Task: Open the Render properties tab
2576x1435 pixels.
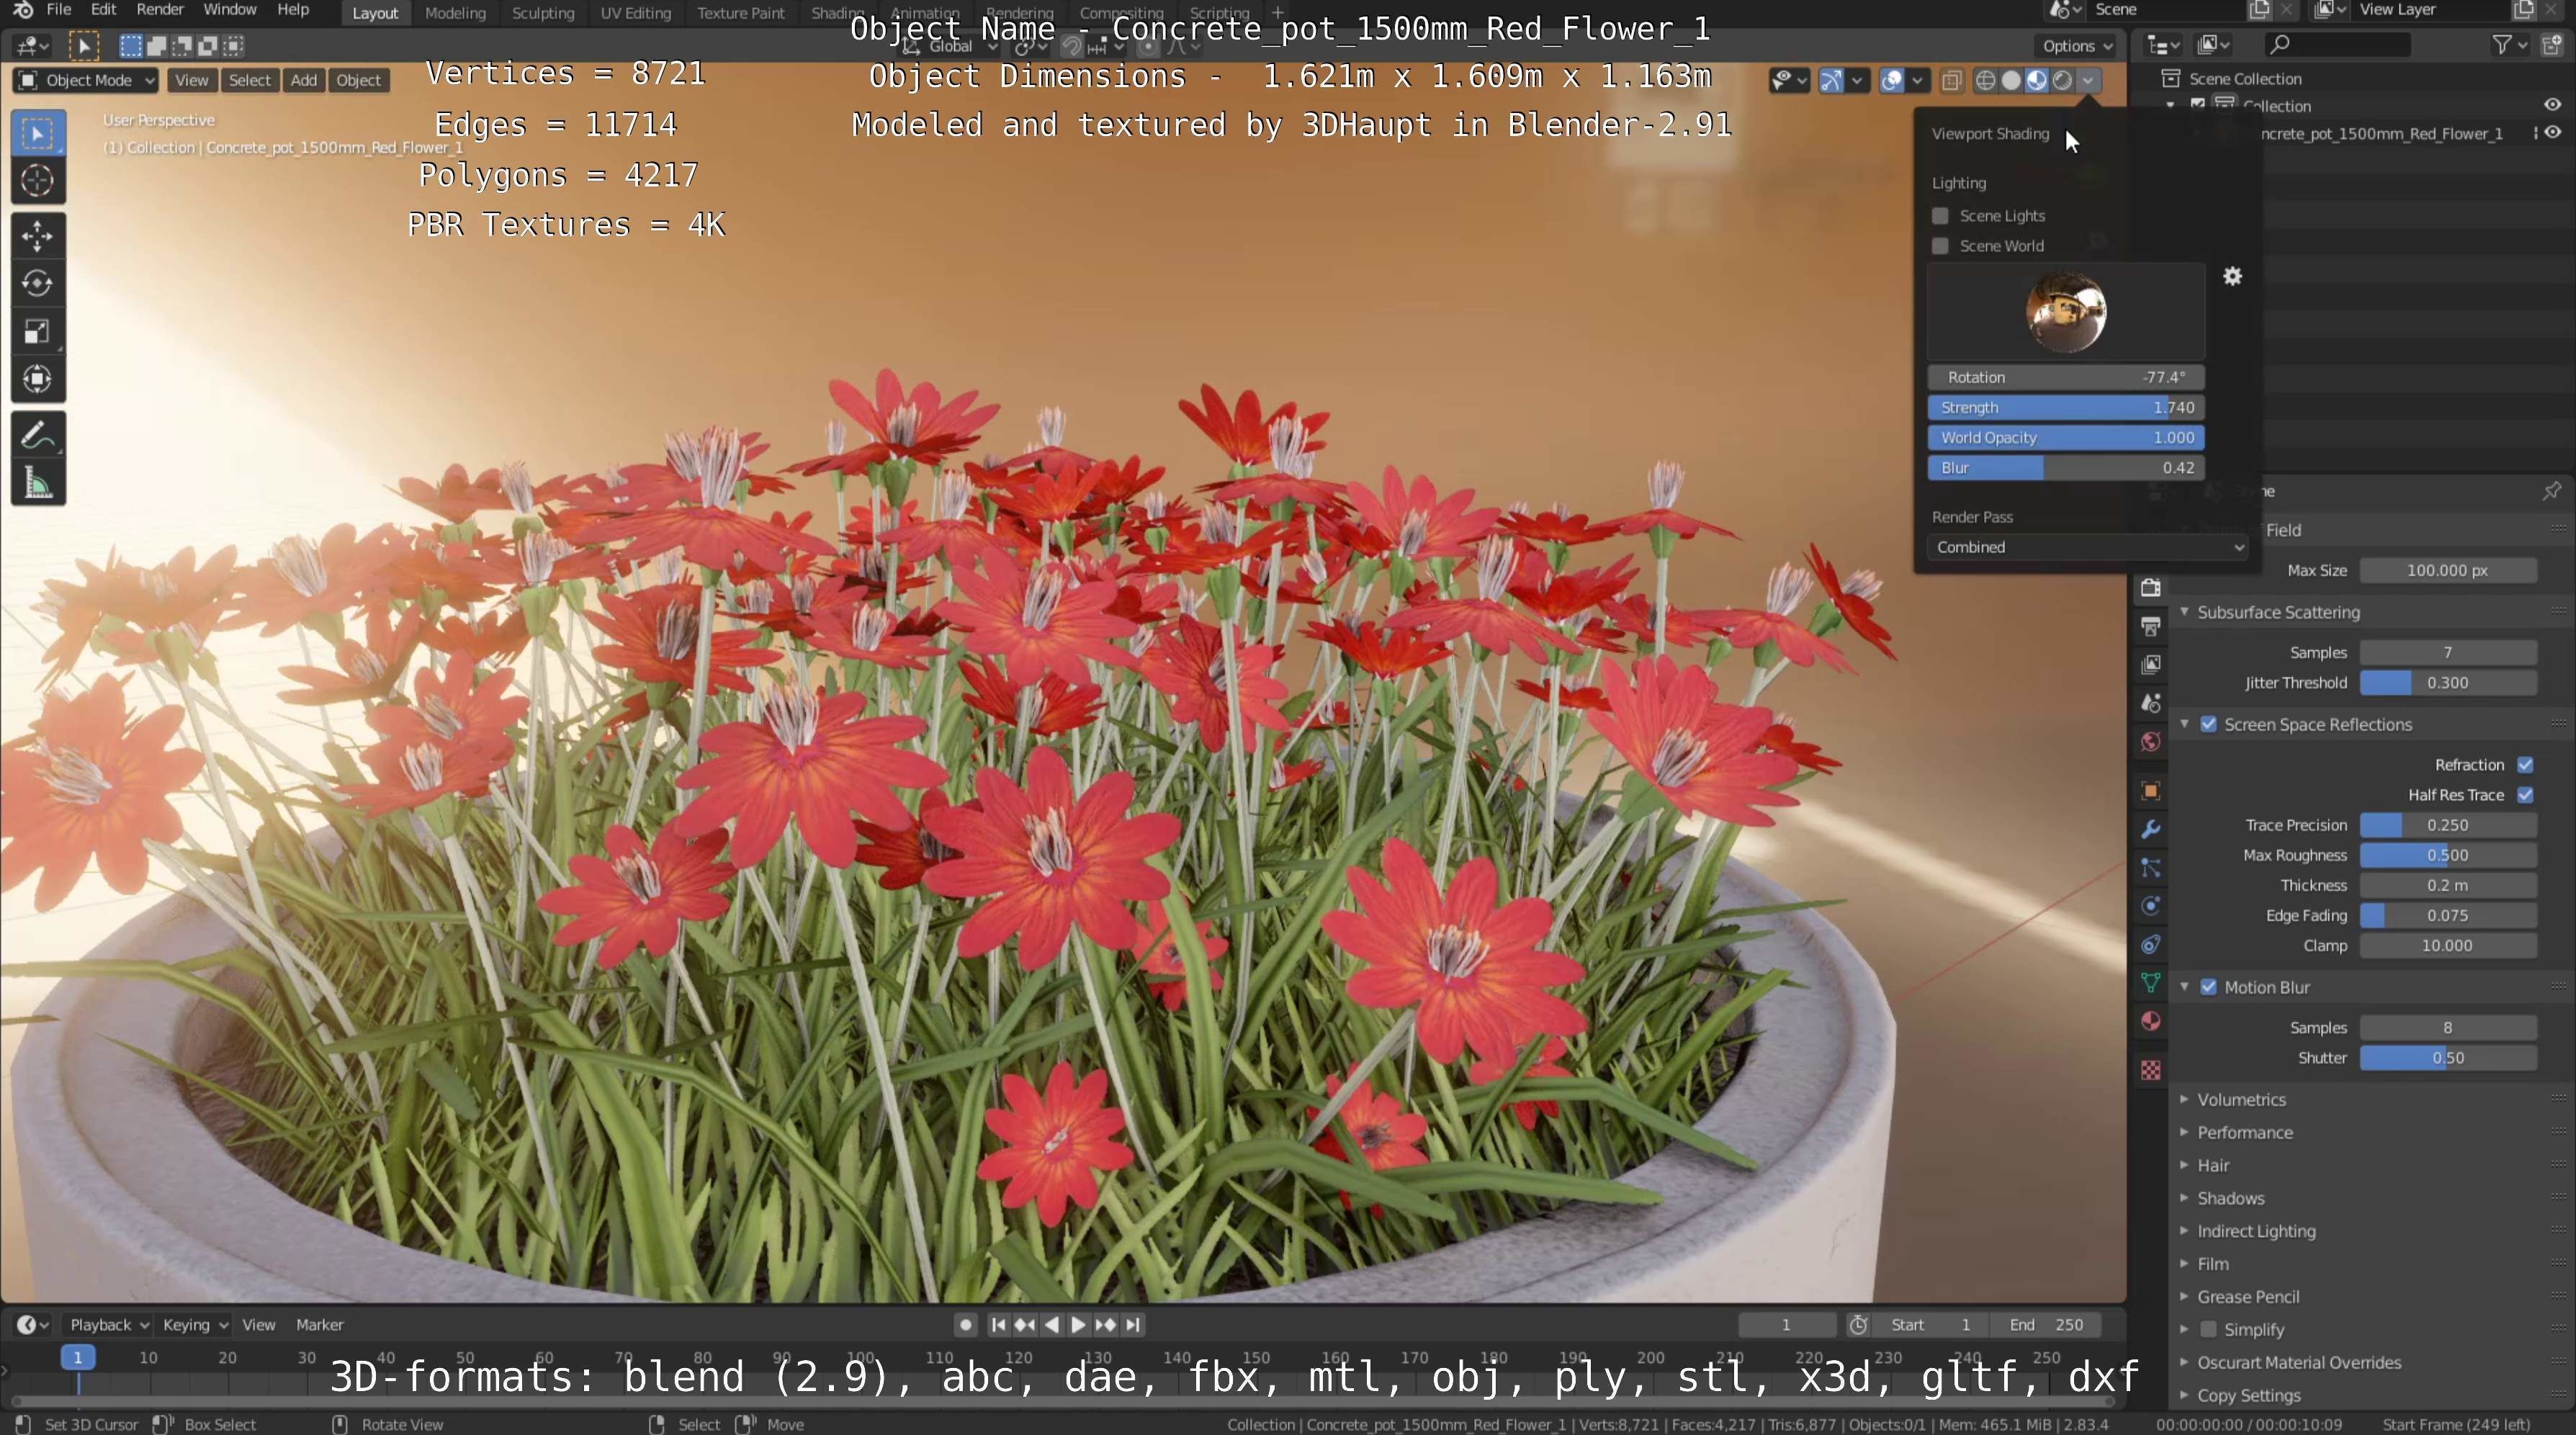Action: pos(2151,588)
